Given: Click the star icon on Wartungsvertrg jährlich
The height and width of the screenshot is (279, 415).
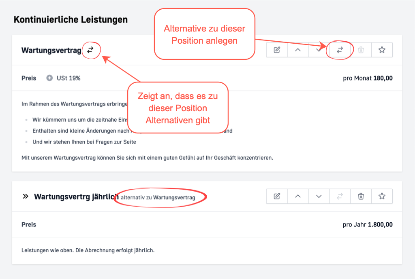Looking at the screenshot, I should 382,196.
